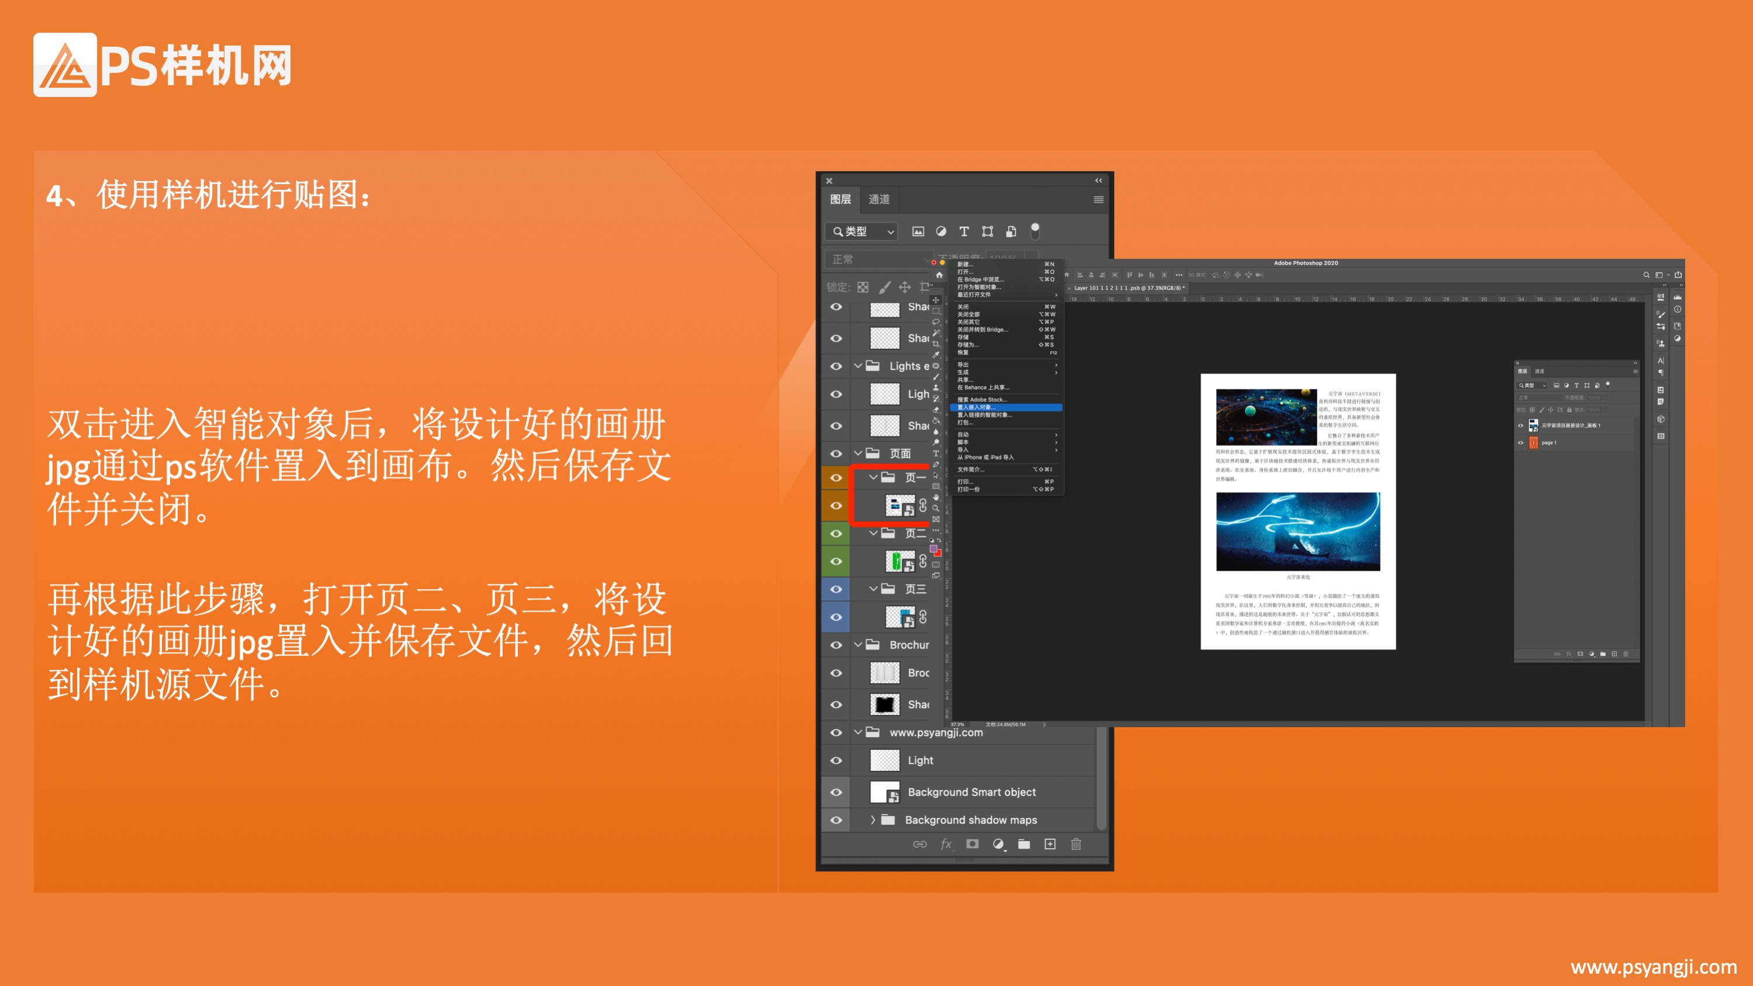Collapse the 页三 group chevron

pos(873,589)
